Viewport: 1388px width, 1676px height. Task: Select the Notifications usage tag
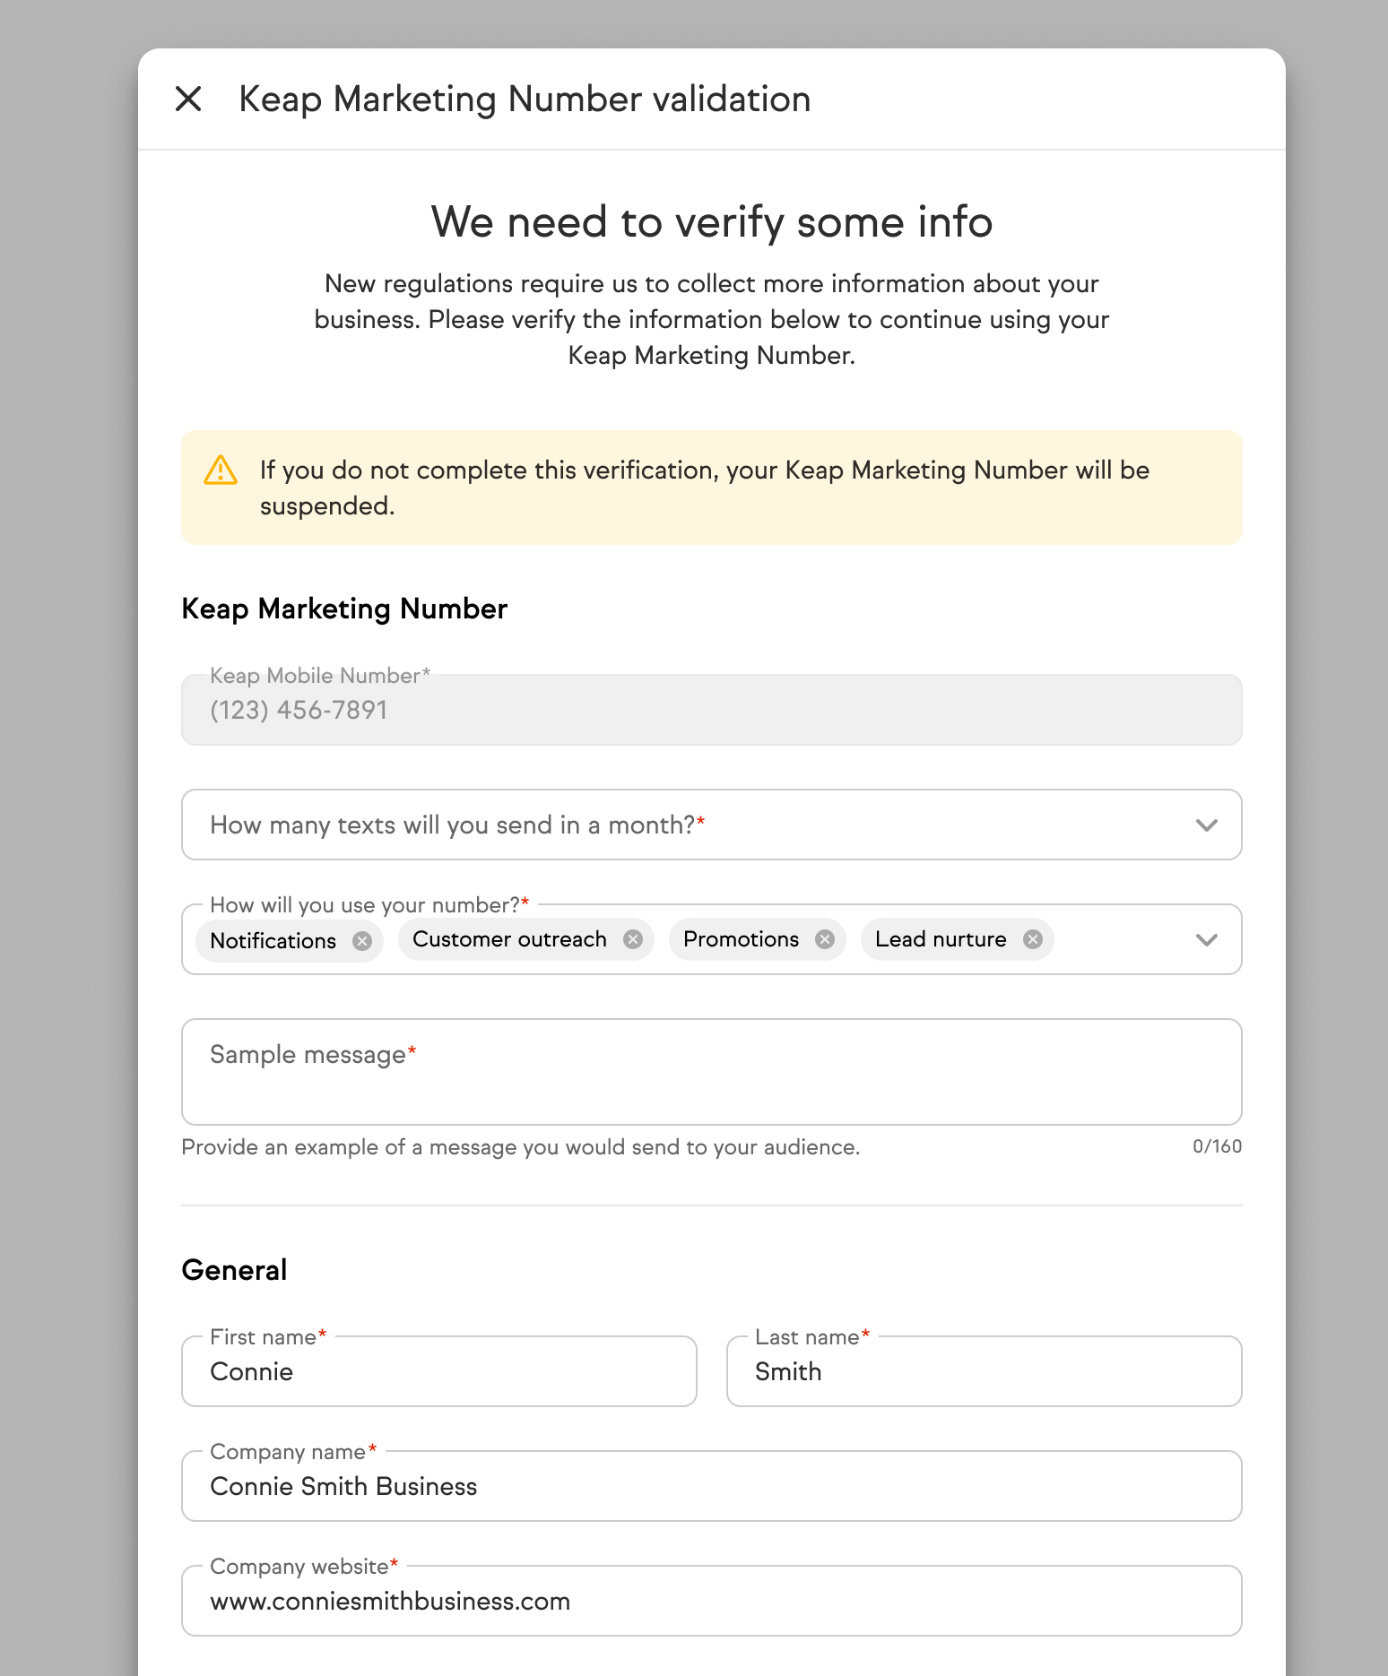click(273, 940)
